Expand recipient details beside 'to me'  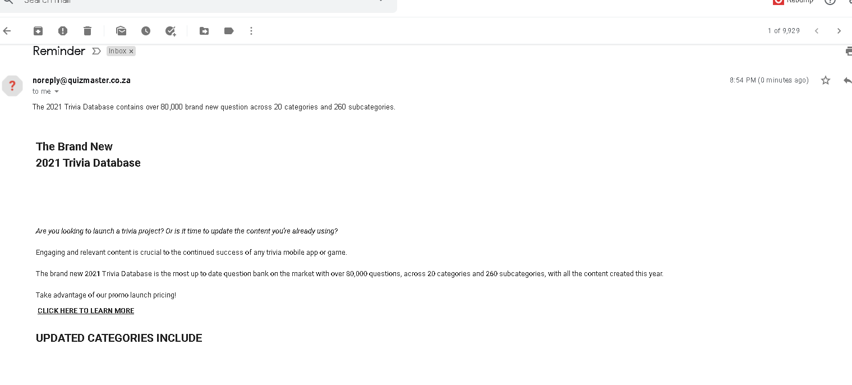click(x=57, y=91)
